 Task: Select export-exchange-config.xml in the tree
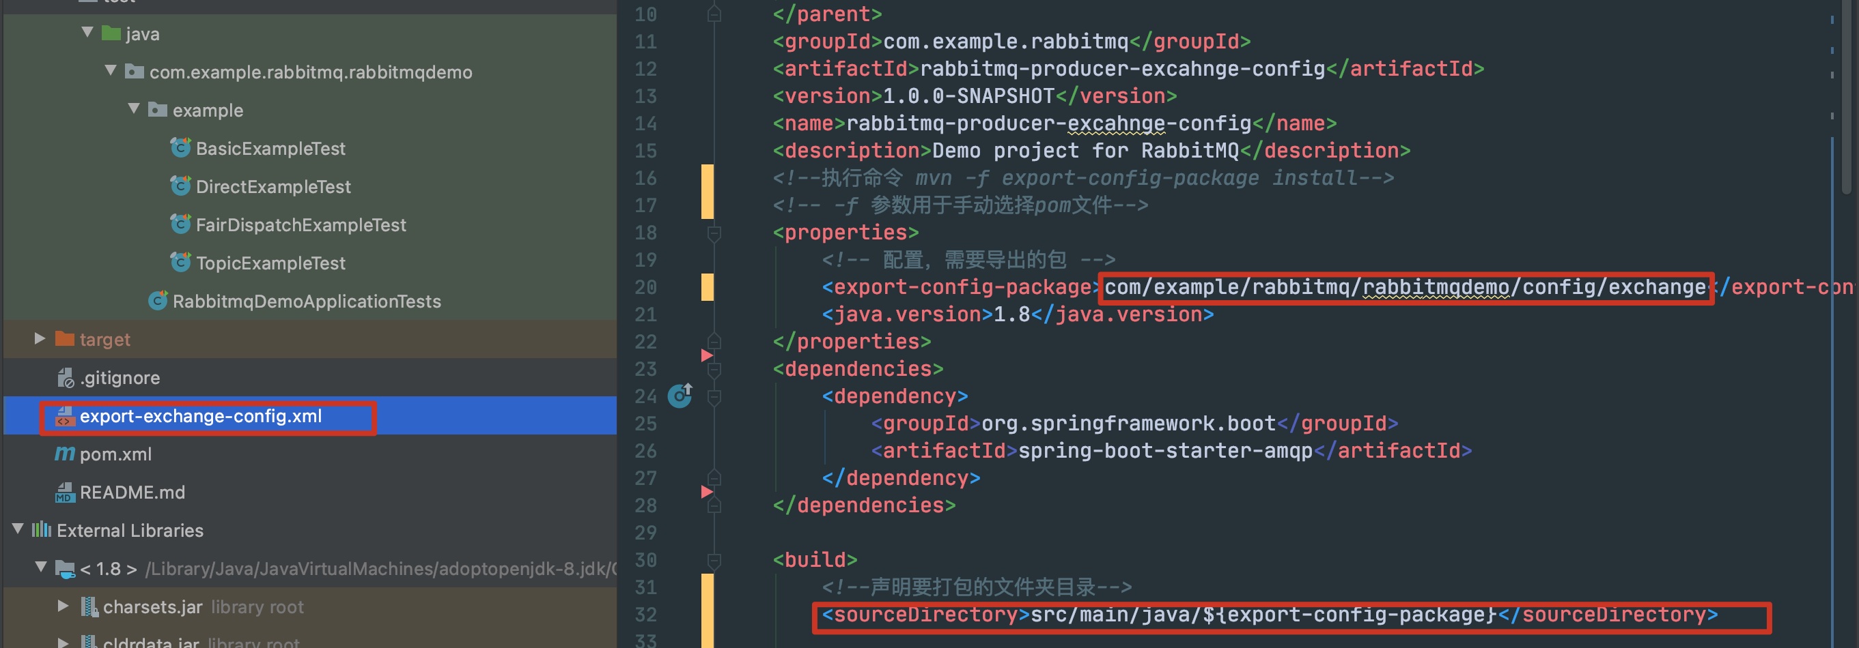pos(201,416)
